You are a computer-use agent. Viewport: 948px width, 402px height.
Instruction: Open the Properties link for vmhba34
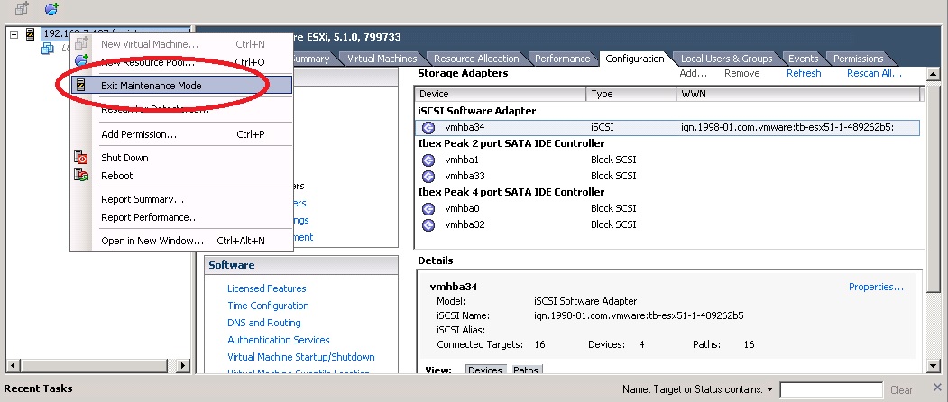(x=876, y=287)
